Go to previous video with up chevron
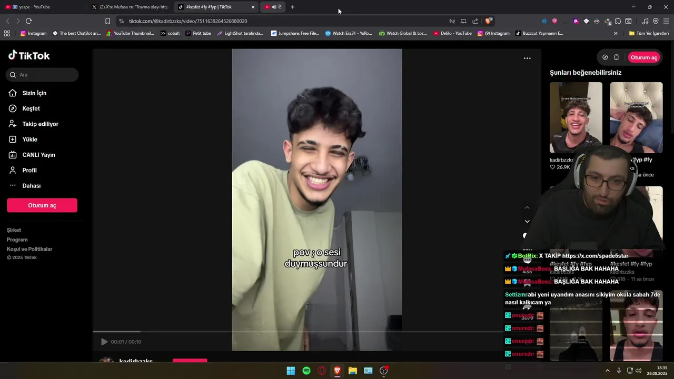Viewport: 674px width, 379px height. [527, 207]
